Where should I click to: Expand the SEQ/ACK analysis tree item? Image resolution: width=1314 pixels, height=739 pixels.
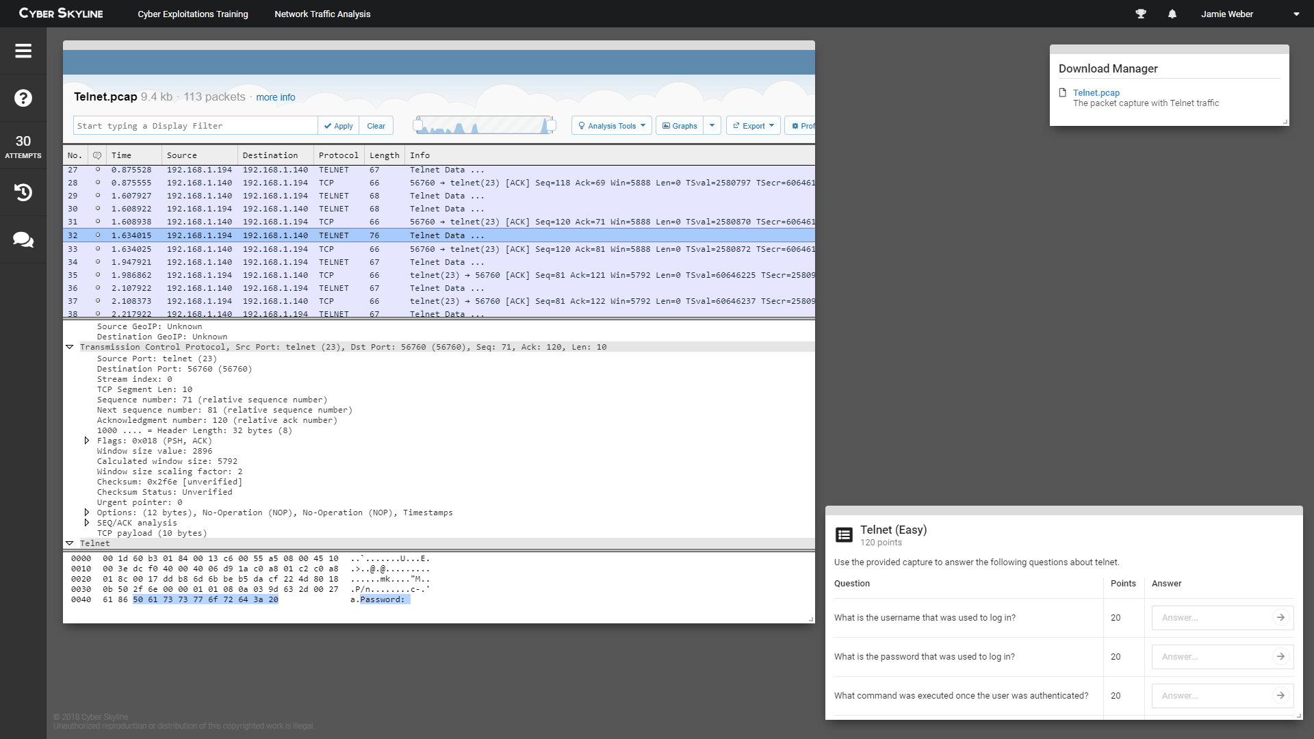[x=87, y=523]
